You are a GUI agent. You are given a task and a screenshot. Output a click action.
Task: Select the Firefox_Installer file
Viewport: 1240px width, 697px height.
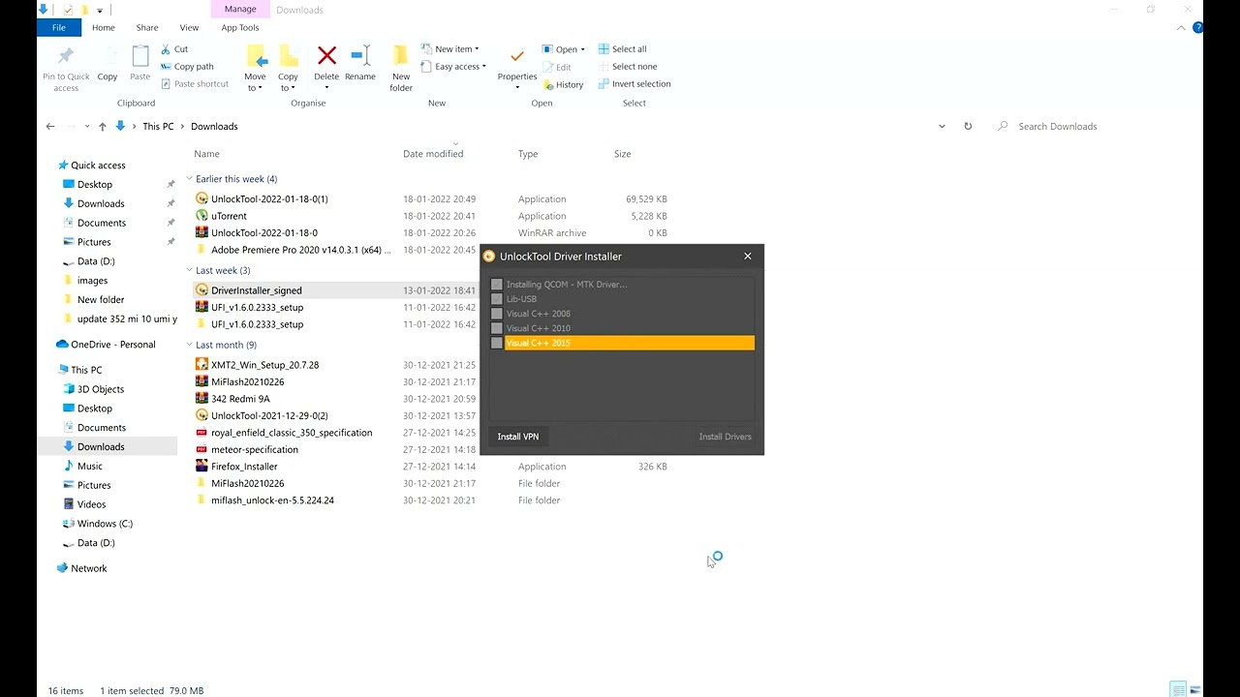244,467
